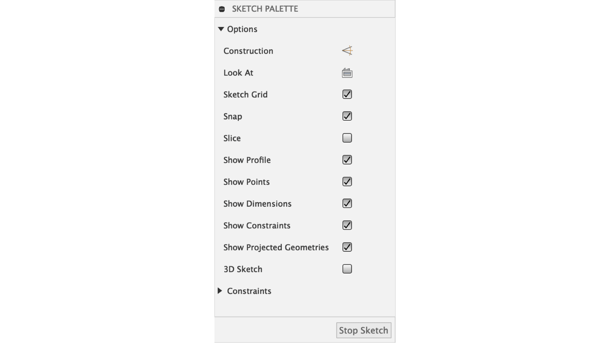Hide constraints via Show Constraints checkbox

click(x=347, y=225)
